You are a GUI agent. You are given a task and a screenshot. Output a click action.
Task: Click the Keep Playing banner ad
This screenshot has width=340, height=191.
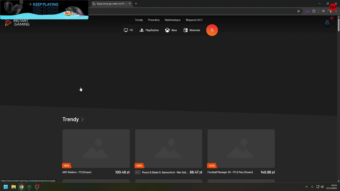[x=44, y=10]
